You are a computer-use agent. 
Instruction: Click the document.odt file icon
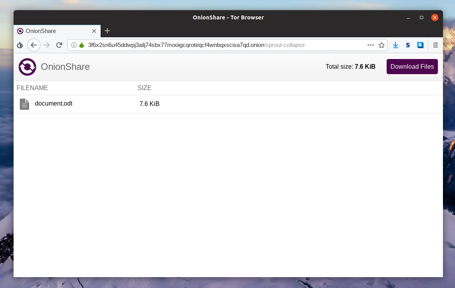(x=24, y=104)
